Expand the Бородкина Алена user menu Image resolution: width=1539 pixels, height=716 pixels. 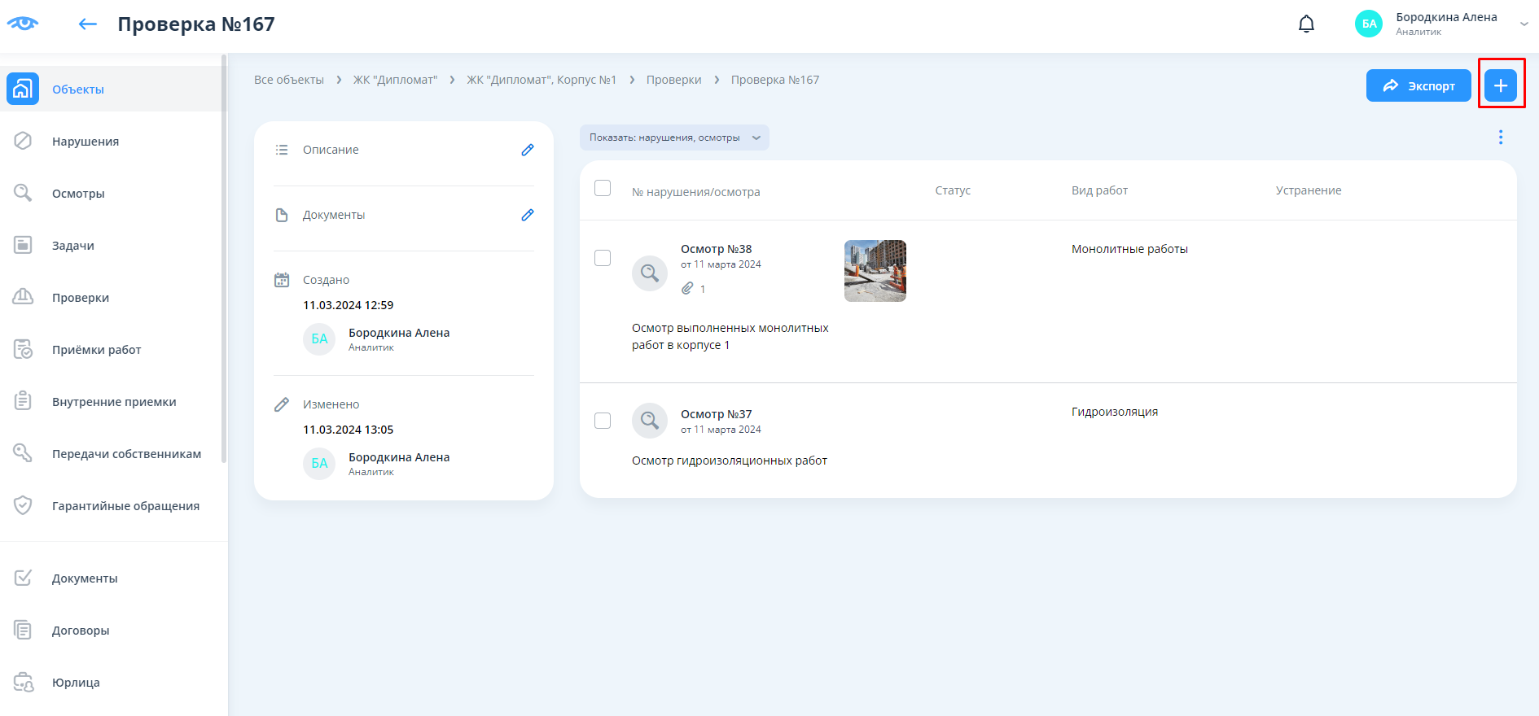click(1524, 24)
